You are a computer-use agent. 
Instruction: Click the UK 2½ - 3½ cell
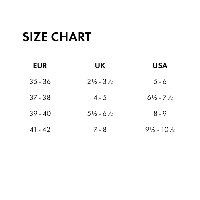[x=100, y=81]
